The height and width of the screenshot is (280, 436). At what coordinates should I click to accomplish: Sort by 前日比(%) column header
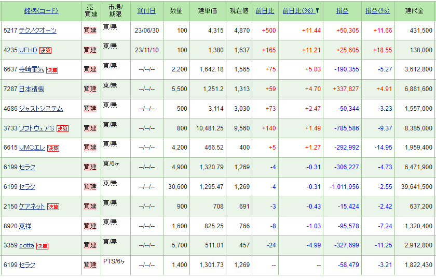click(298, 11)
